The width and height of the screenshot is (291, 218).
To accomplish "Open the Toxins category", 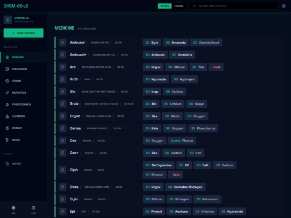I will point(23,81).
